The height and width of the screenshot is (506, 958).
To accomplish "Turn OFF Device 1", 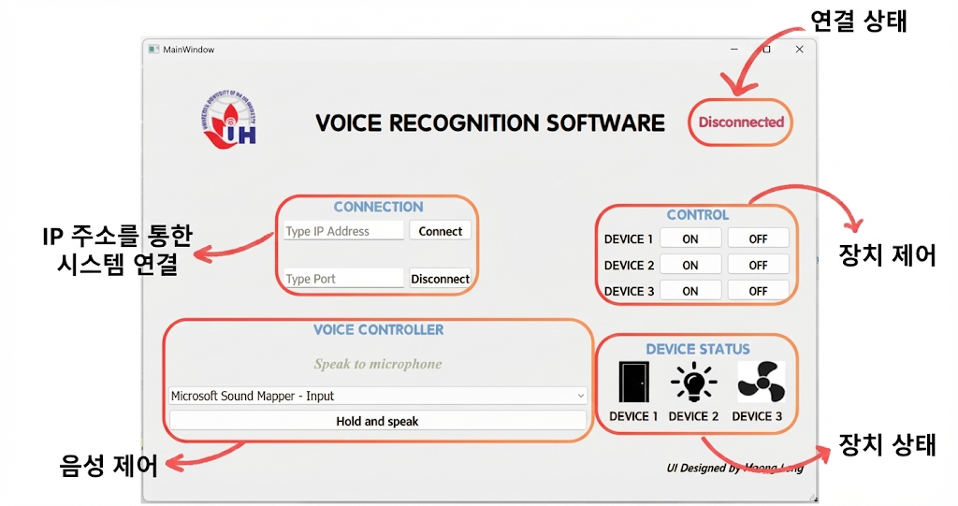I will (758, 239).
